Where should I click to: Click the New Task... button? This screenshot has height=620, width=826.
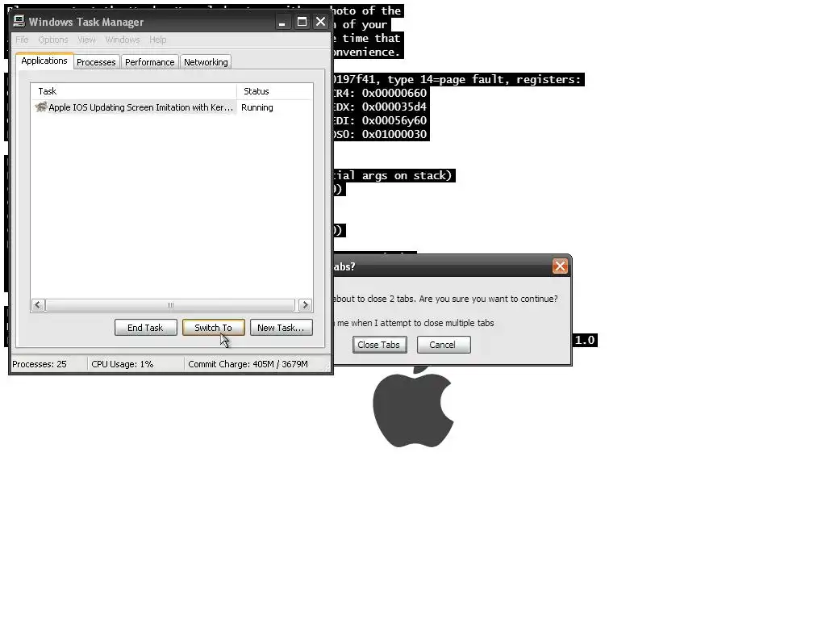[x=281, y=328]
